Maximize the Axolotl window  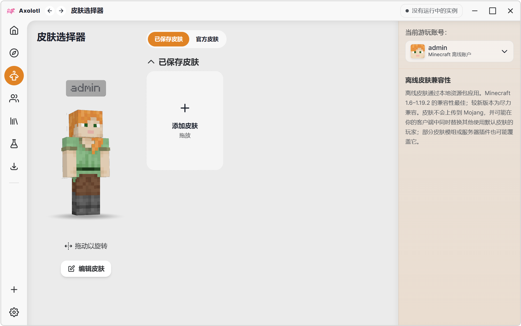coord(493,11)
